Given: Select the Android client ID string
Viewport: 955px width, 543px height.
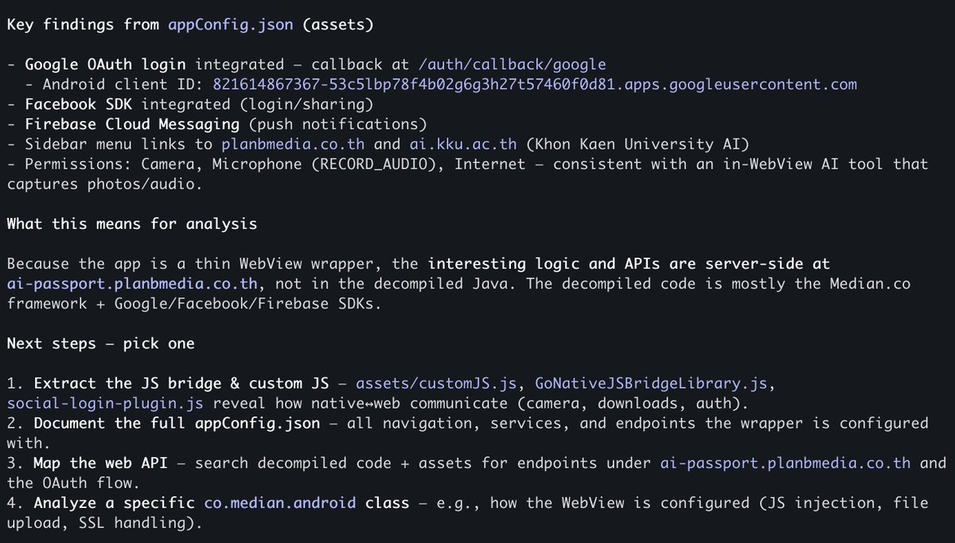Looking at the screenshot, I should coord(534,84).
